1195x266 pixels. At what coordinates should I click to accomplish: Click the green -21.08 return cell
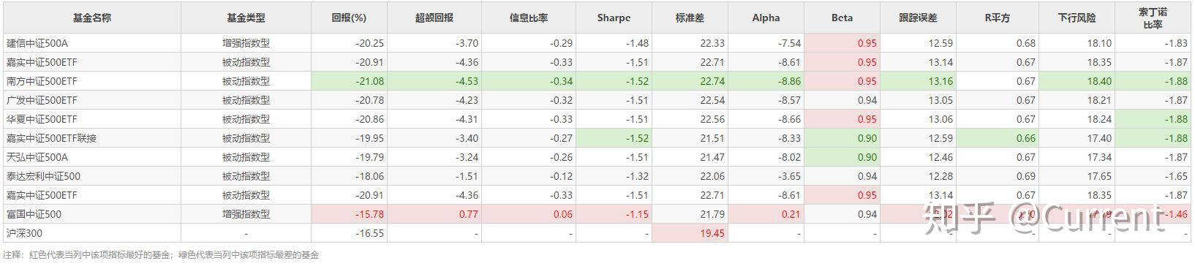click(349, 81)
